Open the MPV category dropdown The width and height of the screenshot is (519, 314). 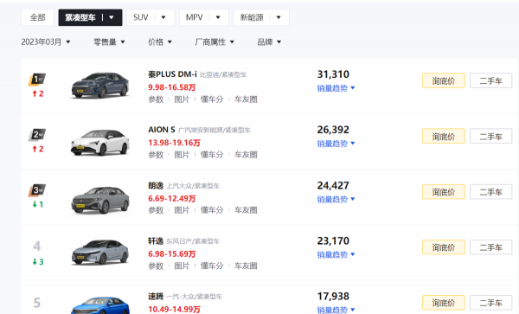(x=204, y=17)
